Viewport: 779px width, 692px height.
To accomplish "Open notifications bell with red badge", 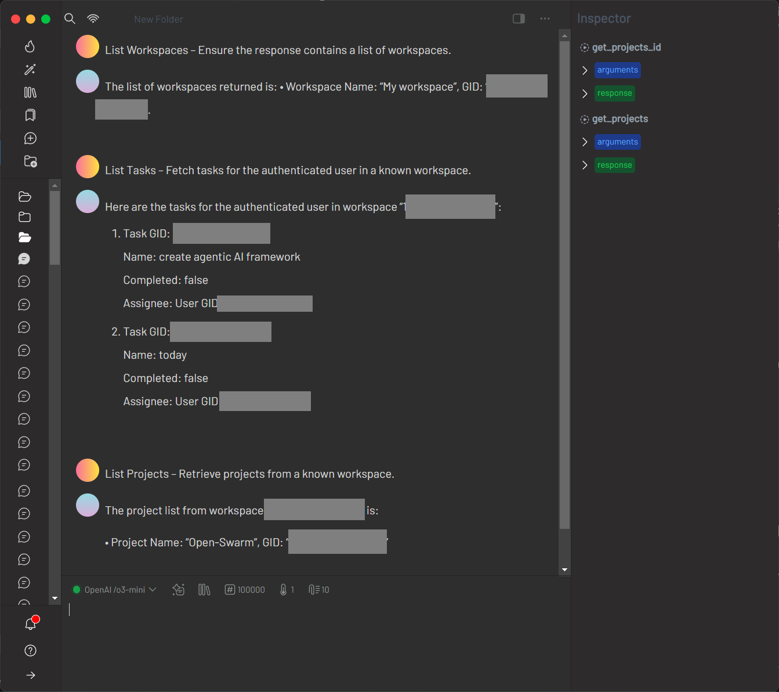I will point(31,623).
